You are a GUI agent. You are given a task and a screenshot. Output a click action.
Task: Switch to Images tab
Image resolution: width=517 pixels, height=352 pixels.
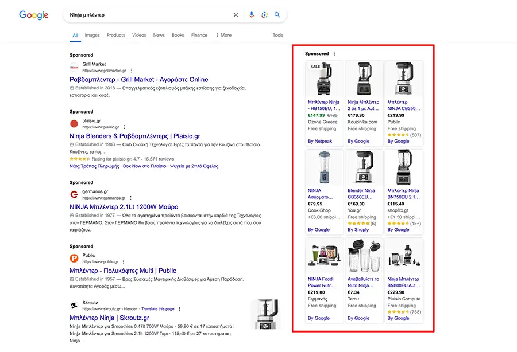92,35
